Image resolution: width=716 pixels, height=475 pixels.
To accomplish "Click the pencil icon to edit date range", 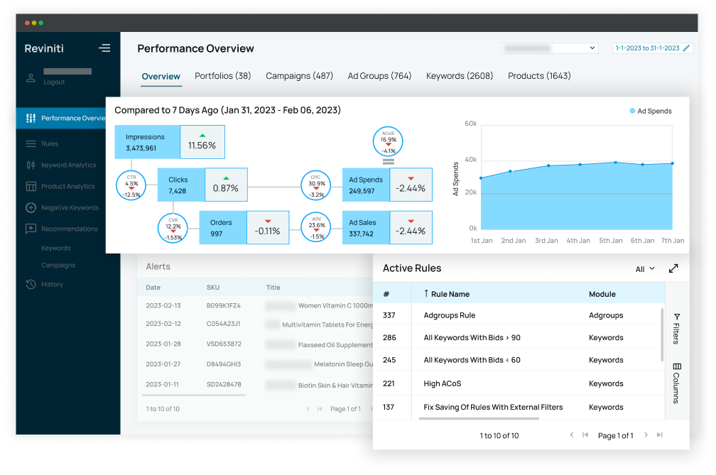I will coord(686,48).
